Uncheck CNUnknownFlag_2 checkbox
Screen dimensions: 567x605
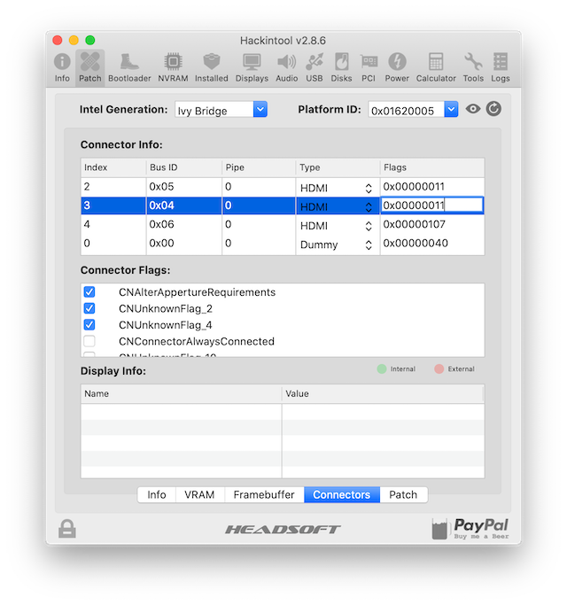tap(89, 308)
